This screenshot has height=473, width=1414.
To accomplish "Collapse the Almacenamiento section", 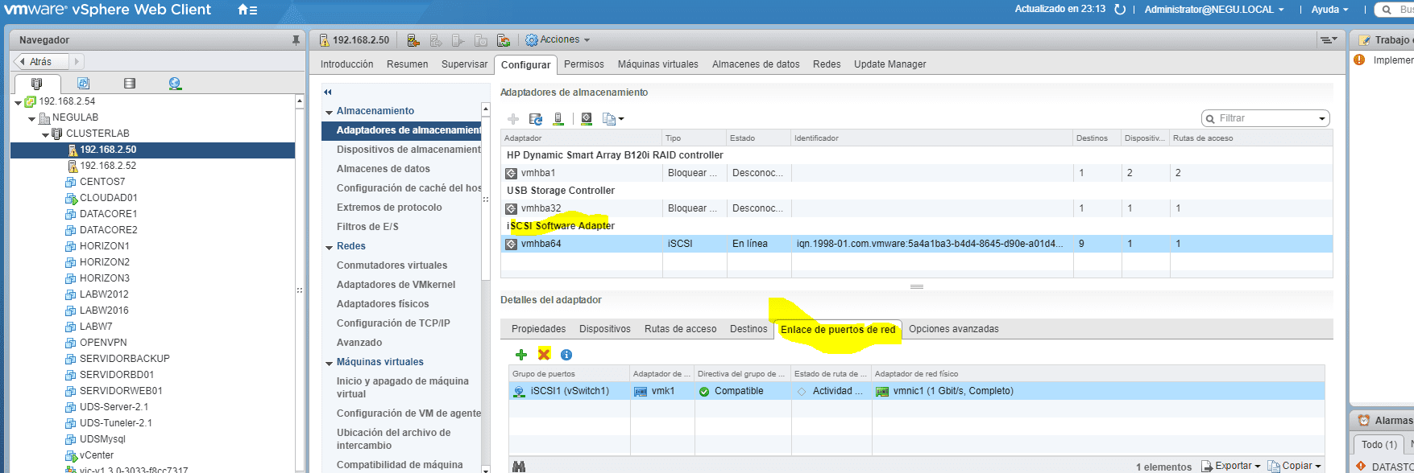I will (x=330, y=112).
